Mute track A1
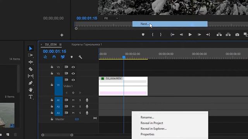 [x=73, y=100]
